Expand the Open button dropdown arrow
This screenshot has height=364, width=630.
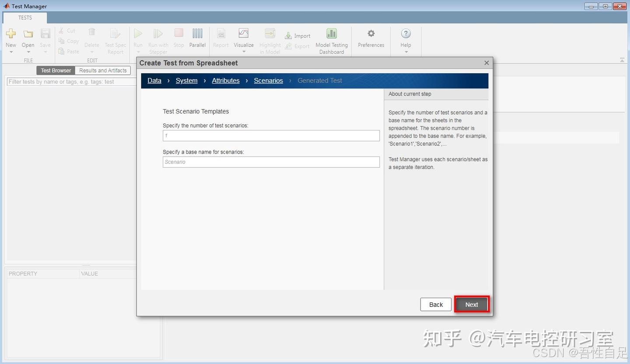28,51
